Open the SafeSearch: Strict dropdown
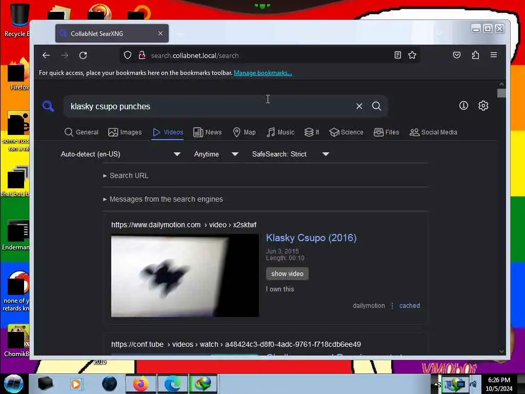Viewport: 525px width, 394px height. [x=291, y=154]
